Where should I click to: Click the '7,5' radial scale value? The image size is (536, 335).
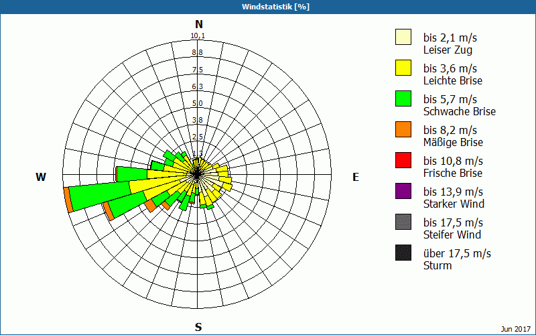pyautogui.click(x=197, y=70)
